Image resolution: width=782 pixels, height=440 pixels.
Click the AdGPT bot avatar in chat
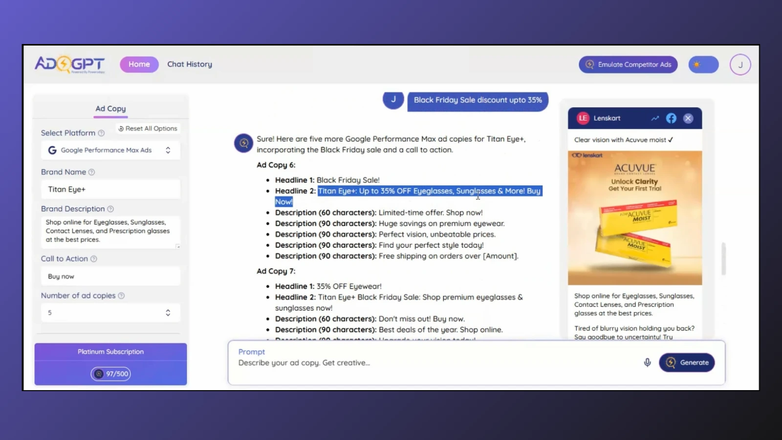pos(243,143)
